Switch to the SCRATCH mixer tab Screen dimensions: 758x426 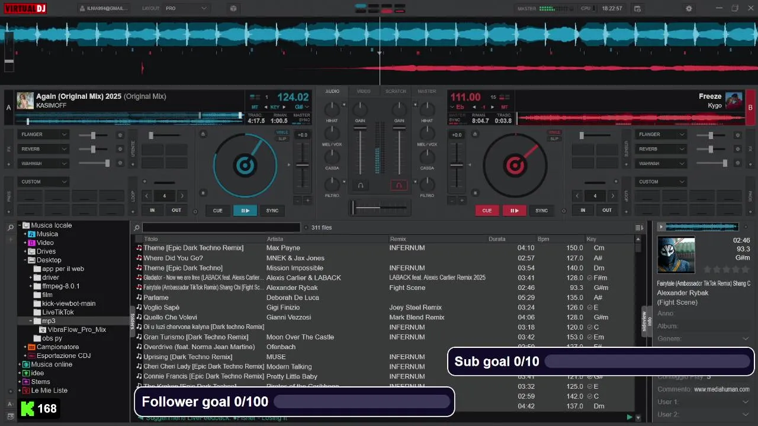(396, 91)
